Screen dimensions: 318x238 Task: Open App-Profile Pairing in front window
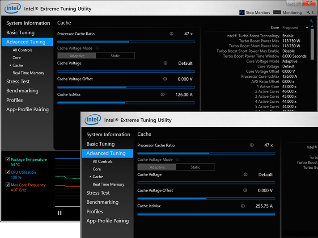tap(107, 221)
